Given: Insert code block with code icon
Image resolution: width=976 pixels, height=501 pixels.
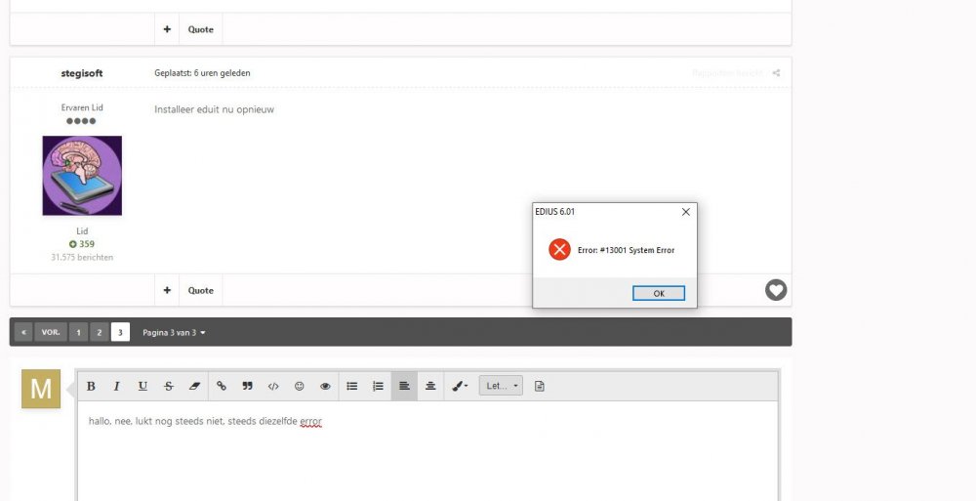Looking at the screenshot, I should pyautogui.click(x=273, y=387).
